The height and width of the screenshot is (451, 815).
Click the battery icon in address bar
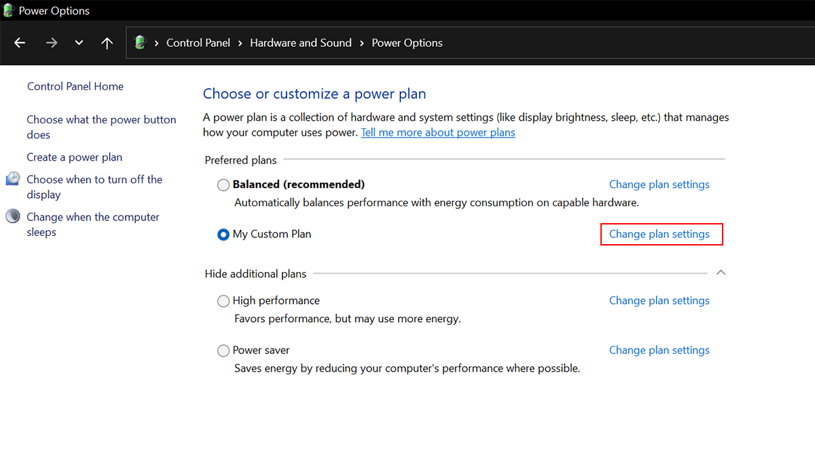click(x=141, y=43)
